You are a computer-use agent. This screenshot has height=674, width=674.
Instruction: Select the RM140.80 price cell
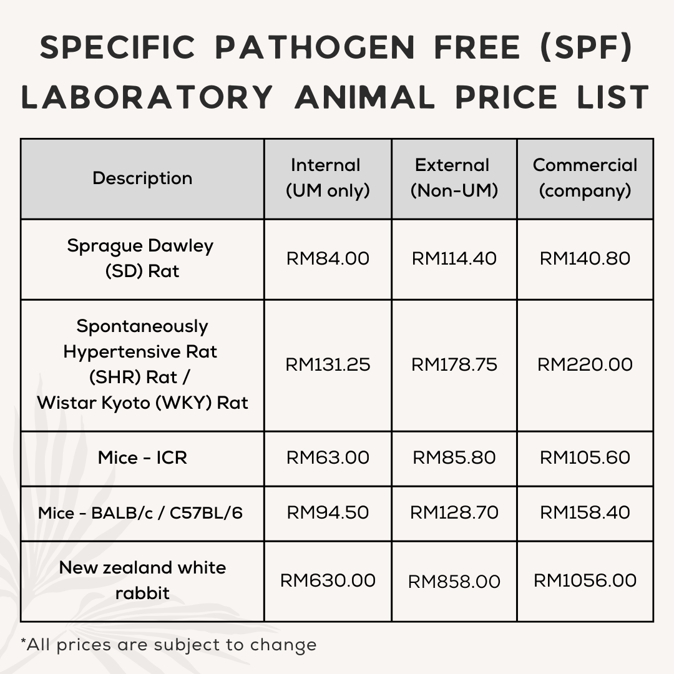585,258
